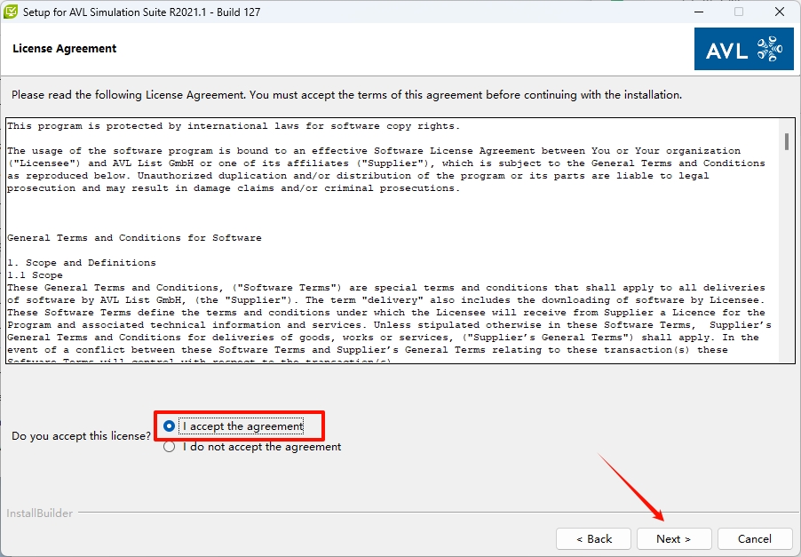Click the scrollbar track below the thumb
This screenshot has width=801, height=557.
pos(787,267)
